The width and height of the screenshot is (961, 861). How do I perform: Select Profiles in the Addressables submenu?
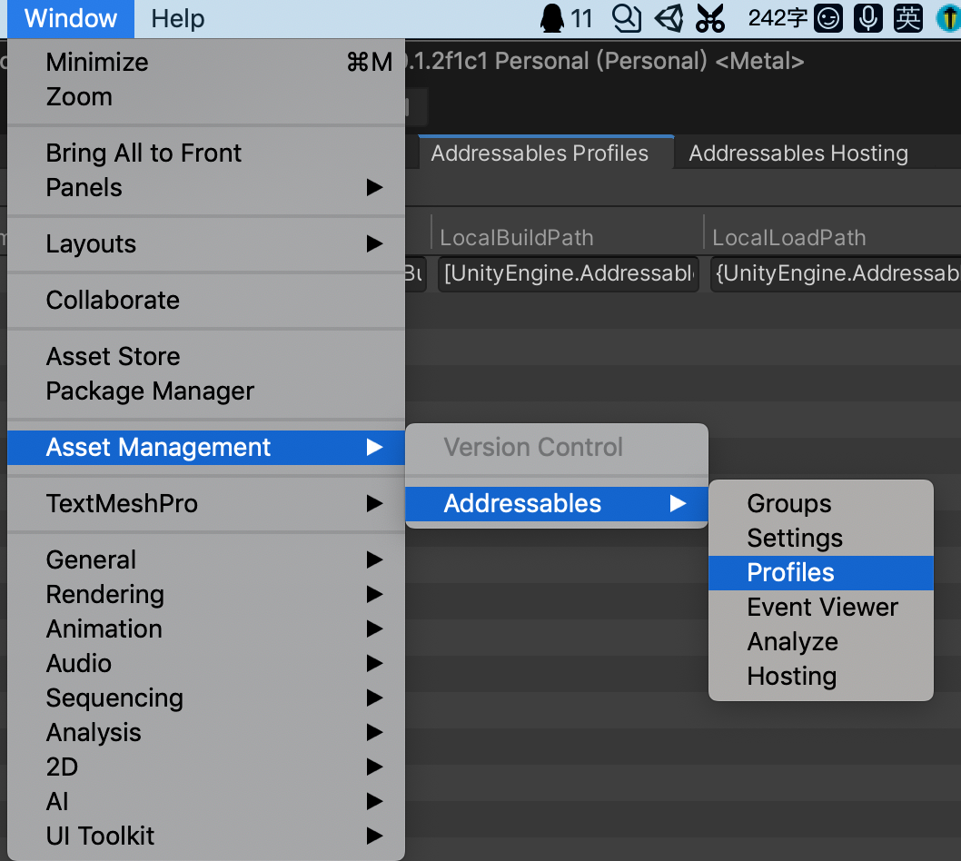[789, 572]
